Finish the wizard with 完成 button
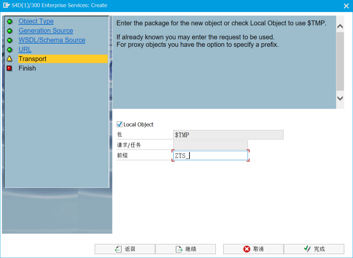This screenshot has width=353, height=258. (x=314, y=249)
